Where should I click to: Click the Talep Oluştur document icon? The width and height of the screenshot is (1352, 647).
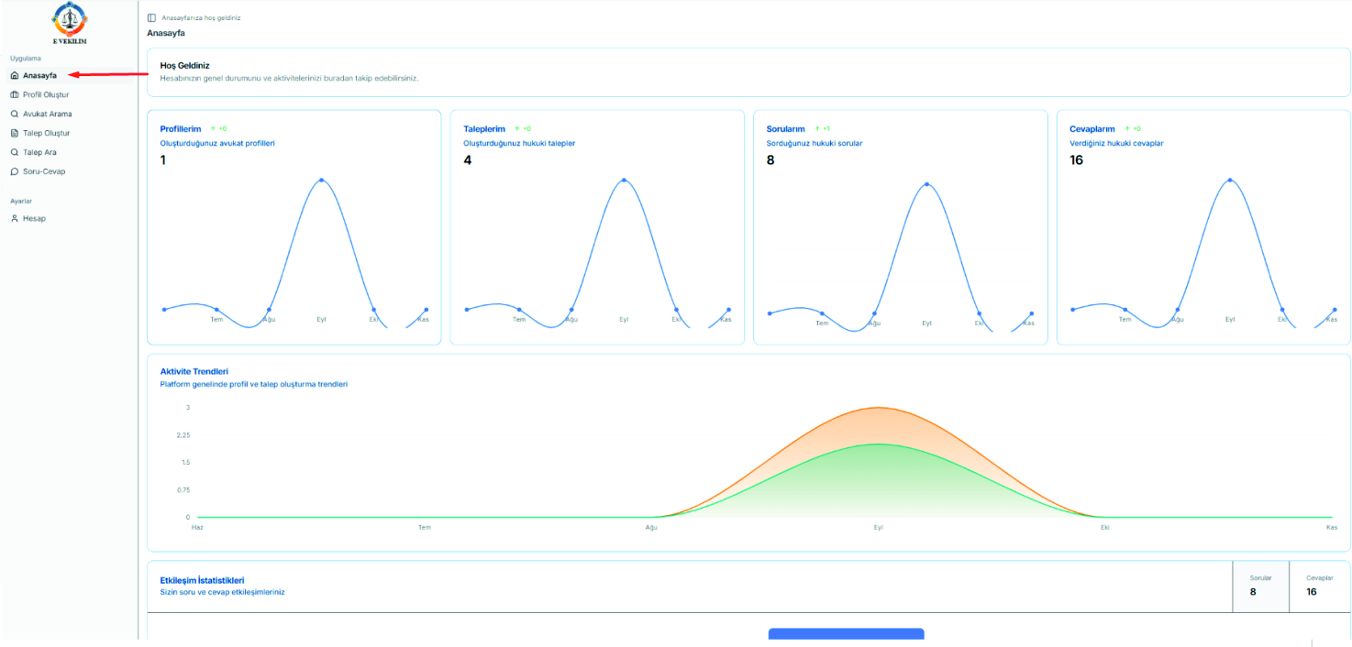pyautogui.click(x=15, y=133)
